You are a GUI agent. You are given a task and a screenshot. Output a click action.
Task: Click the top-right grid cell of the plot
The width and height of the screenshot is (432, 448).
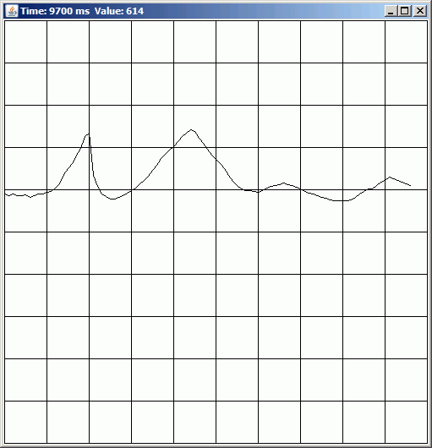coord(406,41)
